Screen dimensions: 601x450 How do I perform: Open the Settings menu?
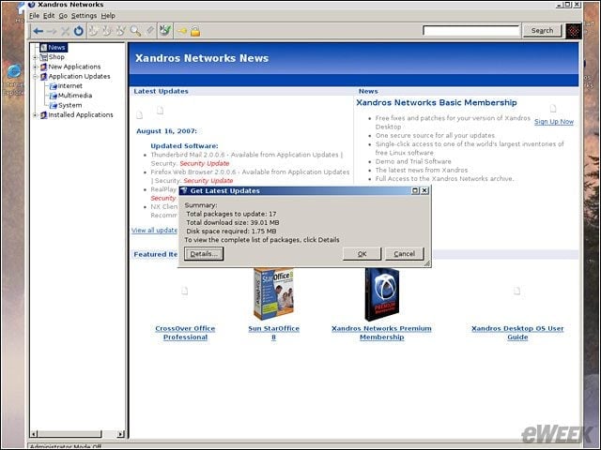(x=84, y=16)
